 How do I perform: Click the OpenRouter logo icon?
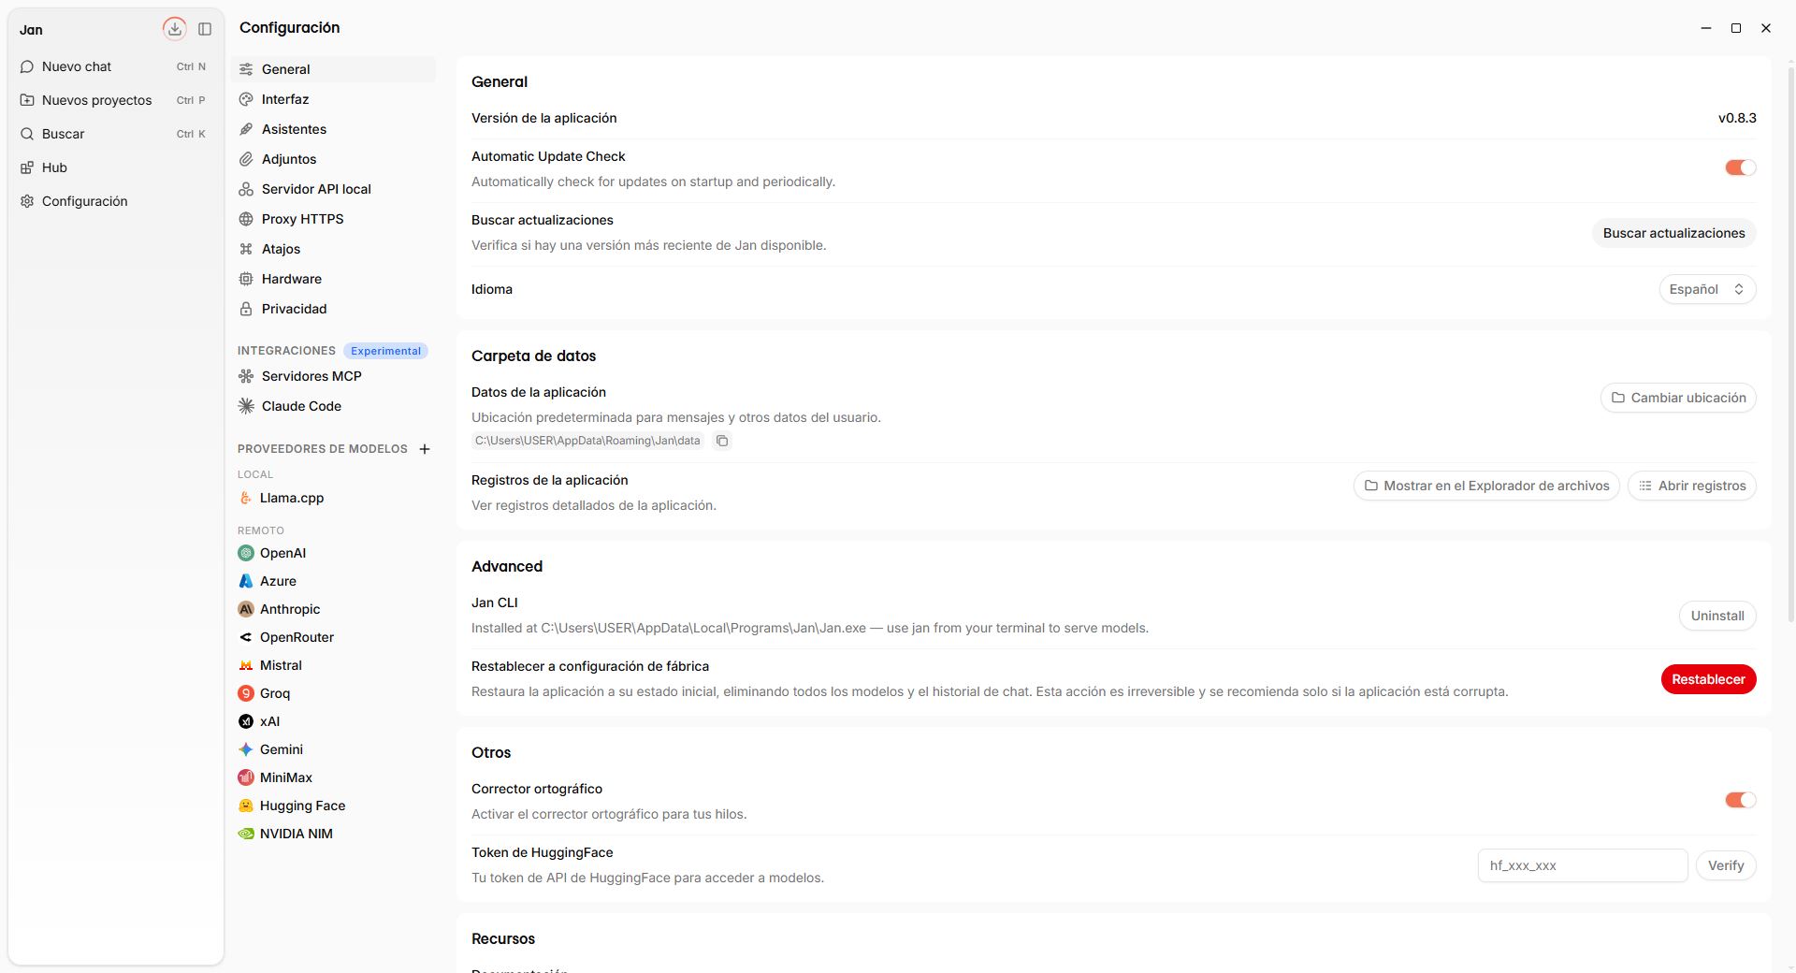click(x=246, y=637)
